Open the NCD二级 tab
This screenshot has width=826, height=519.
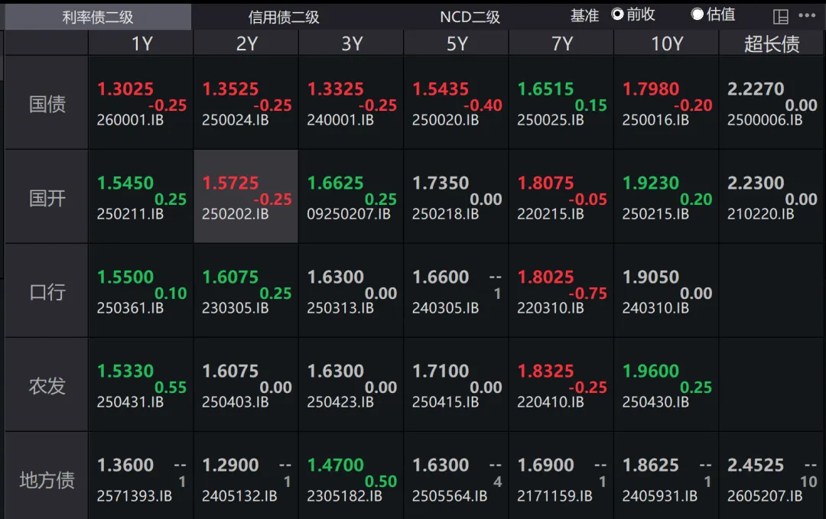[470, 17]
